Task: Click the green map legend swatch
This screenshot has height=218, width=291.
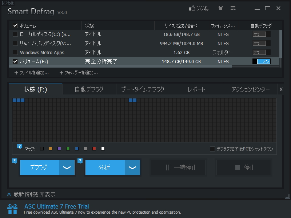Action: point(68,149)
